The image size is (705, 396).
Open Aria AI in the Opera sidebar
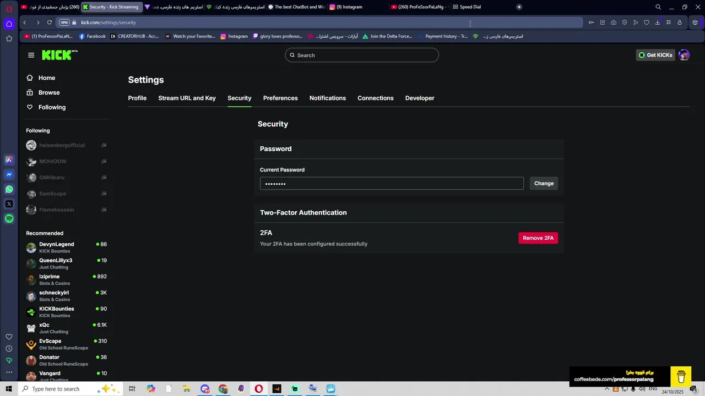click(9, 159)
